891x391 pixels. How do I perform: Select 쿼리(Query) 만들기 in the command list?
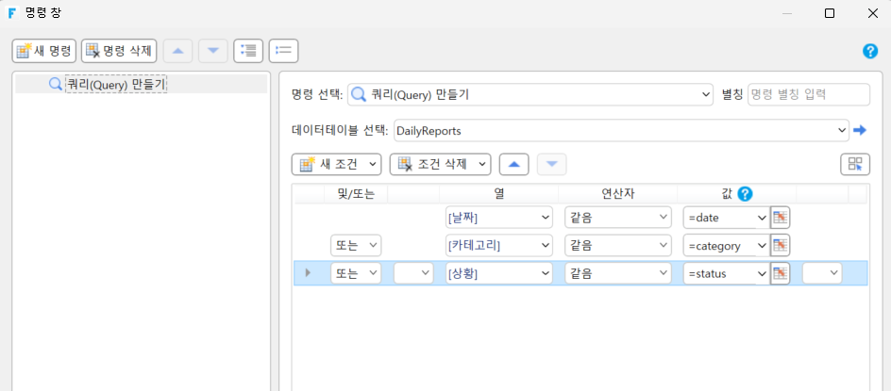(116, 84)
